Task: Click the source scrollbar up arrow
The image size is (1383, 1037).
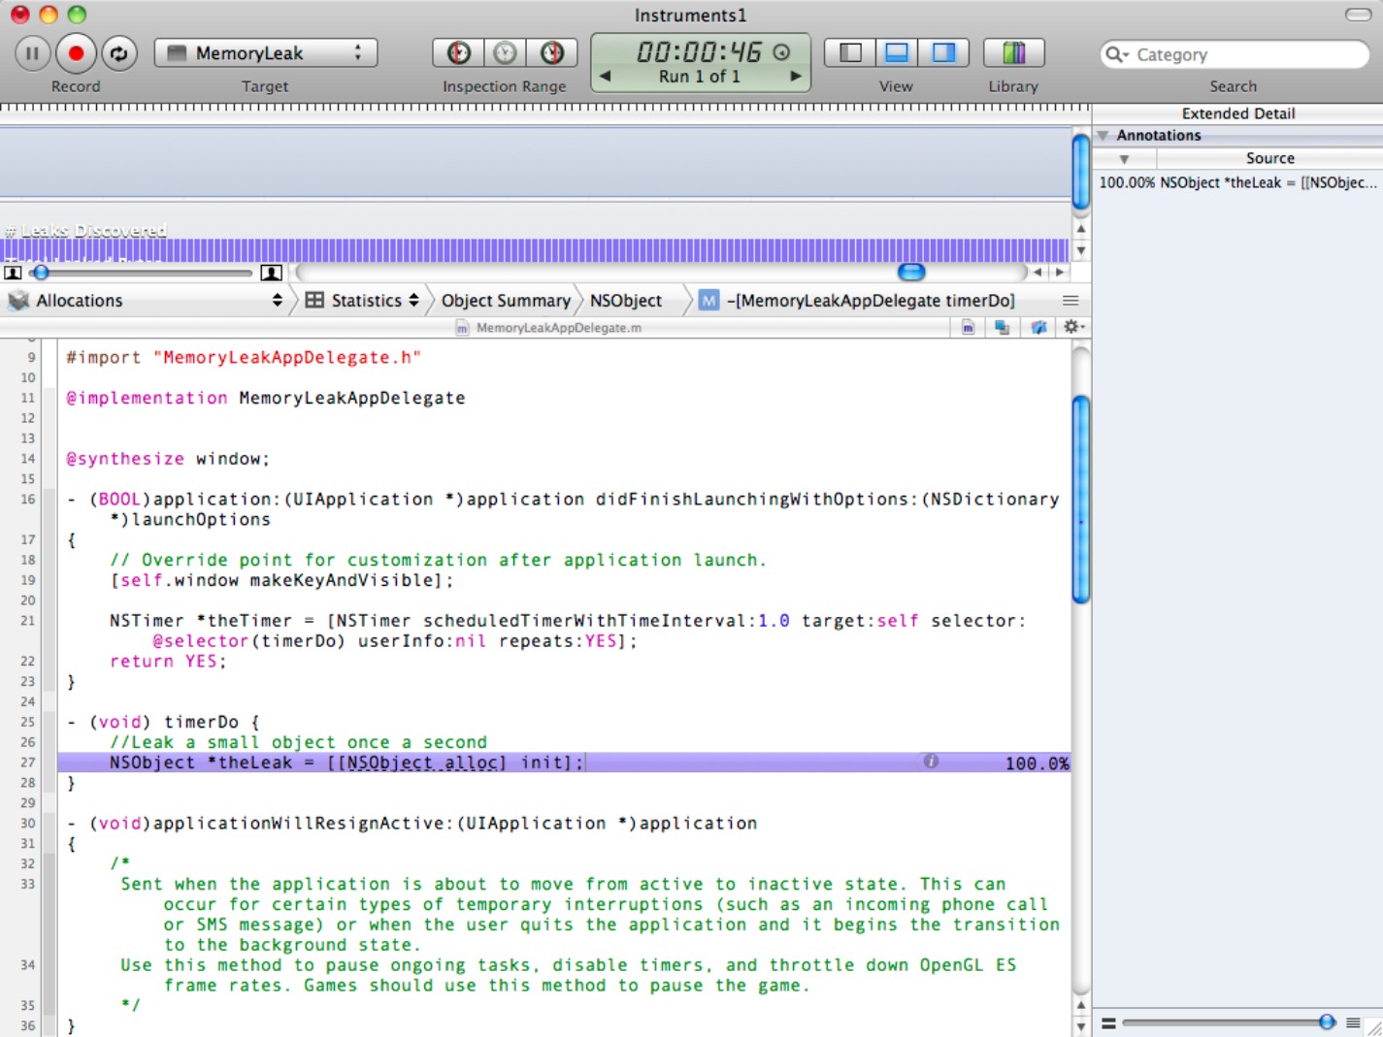Action: tap(1081, 1005)
